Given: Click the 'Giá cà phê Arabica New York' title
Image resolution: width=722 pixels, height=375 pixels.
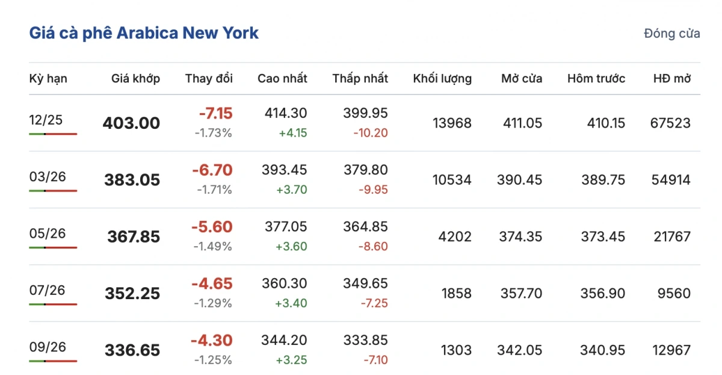Looking at the screenshot, I should tap(144, 33).
